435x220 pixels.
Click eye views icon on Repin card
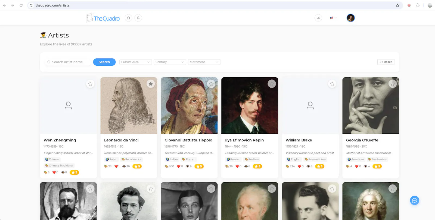pos(246,166)
